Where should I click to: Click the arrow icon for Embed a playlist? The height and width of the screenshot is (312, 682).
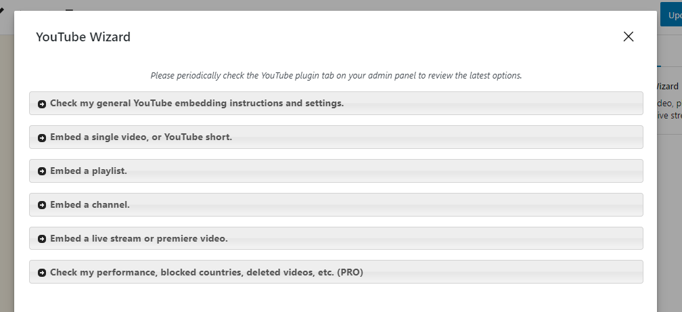click(42, 171)
